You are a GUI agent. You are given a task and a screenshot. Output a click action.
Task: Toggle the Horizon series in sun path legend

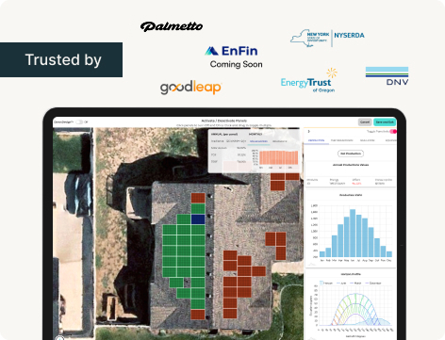(x=325, y=283)
